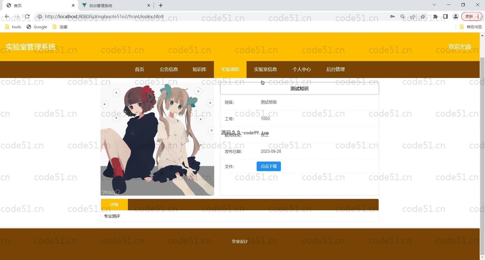Click the anime girls course image
The height and width of the screenshot is (260, 485).
[x=157, y=139]
